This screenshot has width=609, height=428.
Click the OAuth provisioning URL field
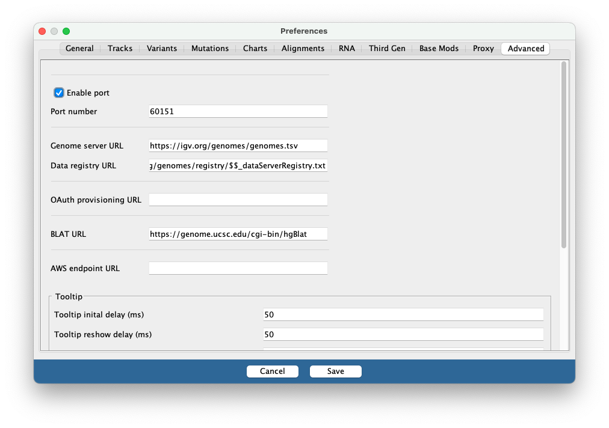point(238,200)
